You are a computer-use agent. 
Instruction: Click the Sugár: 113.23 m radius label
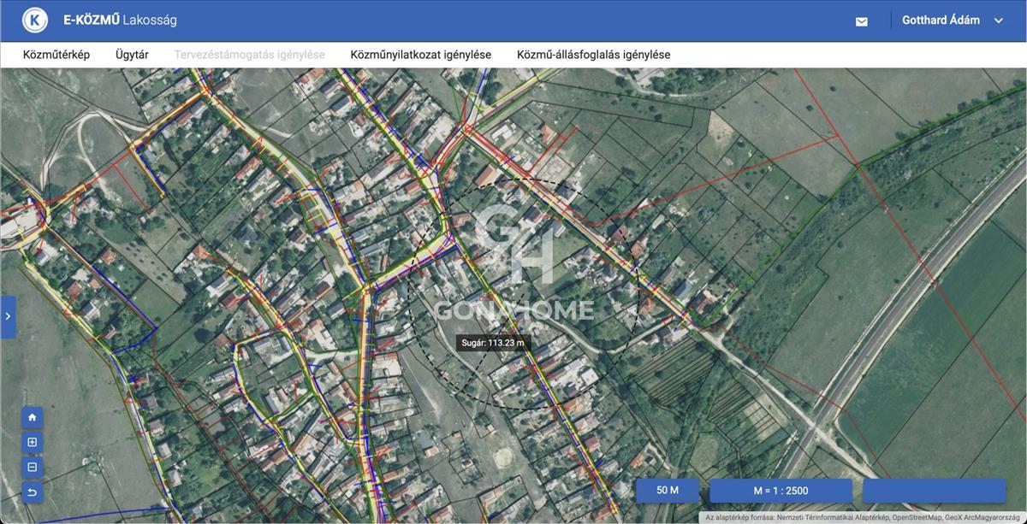coord(492,344)
